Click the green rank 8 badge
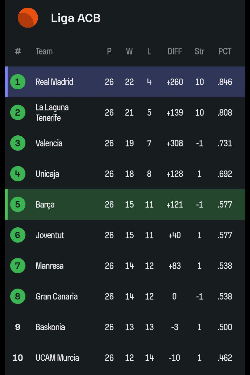 point(18,296)
